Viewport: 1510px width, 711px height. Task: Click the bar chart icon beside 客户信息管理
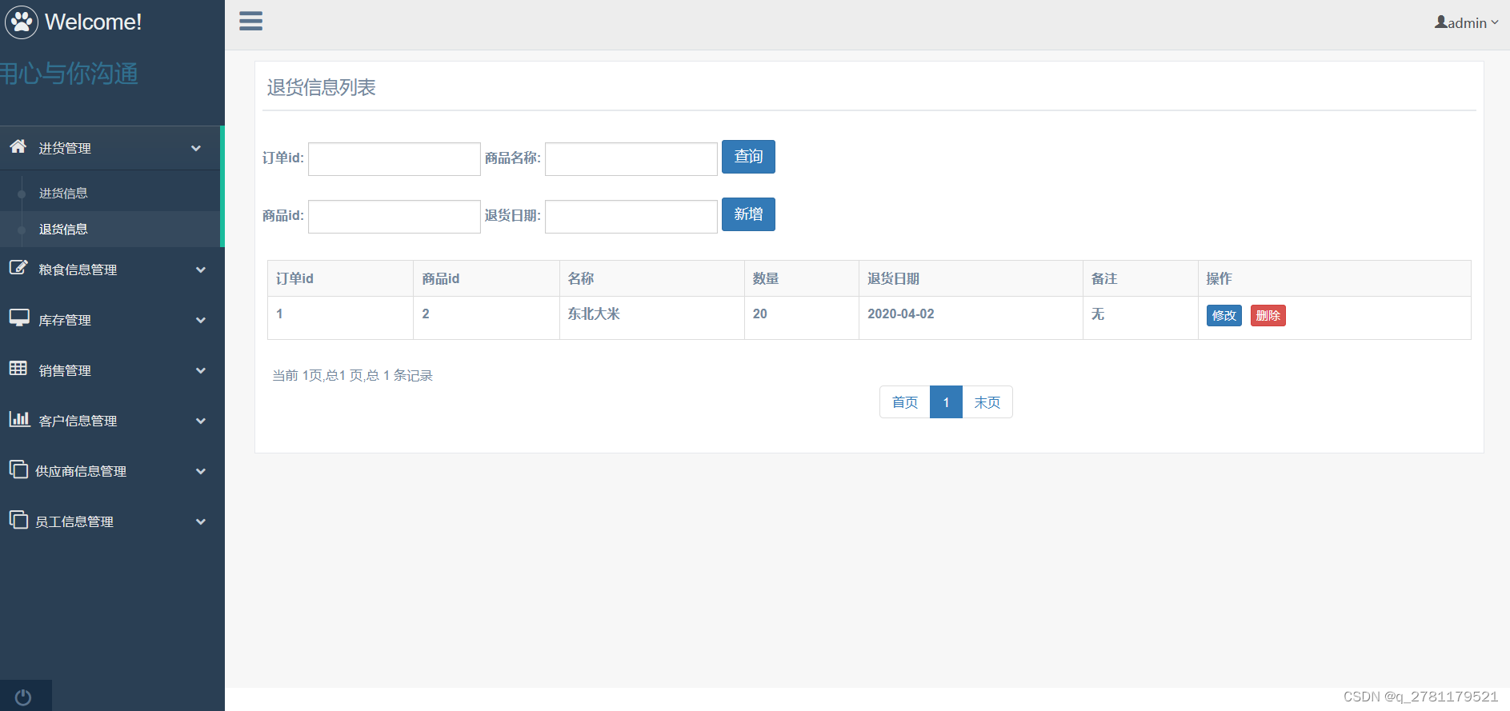19,418
